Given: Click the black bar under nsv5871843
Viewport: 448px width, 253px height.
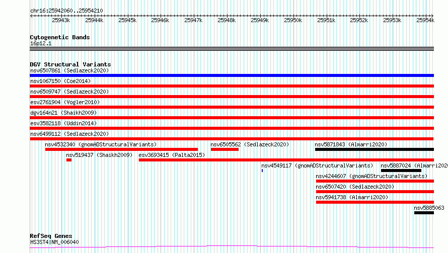Looking at the screenshot, I should click(x=375, y=149).
